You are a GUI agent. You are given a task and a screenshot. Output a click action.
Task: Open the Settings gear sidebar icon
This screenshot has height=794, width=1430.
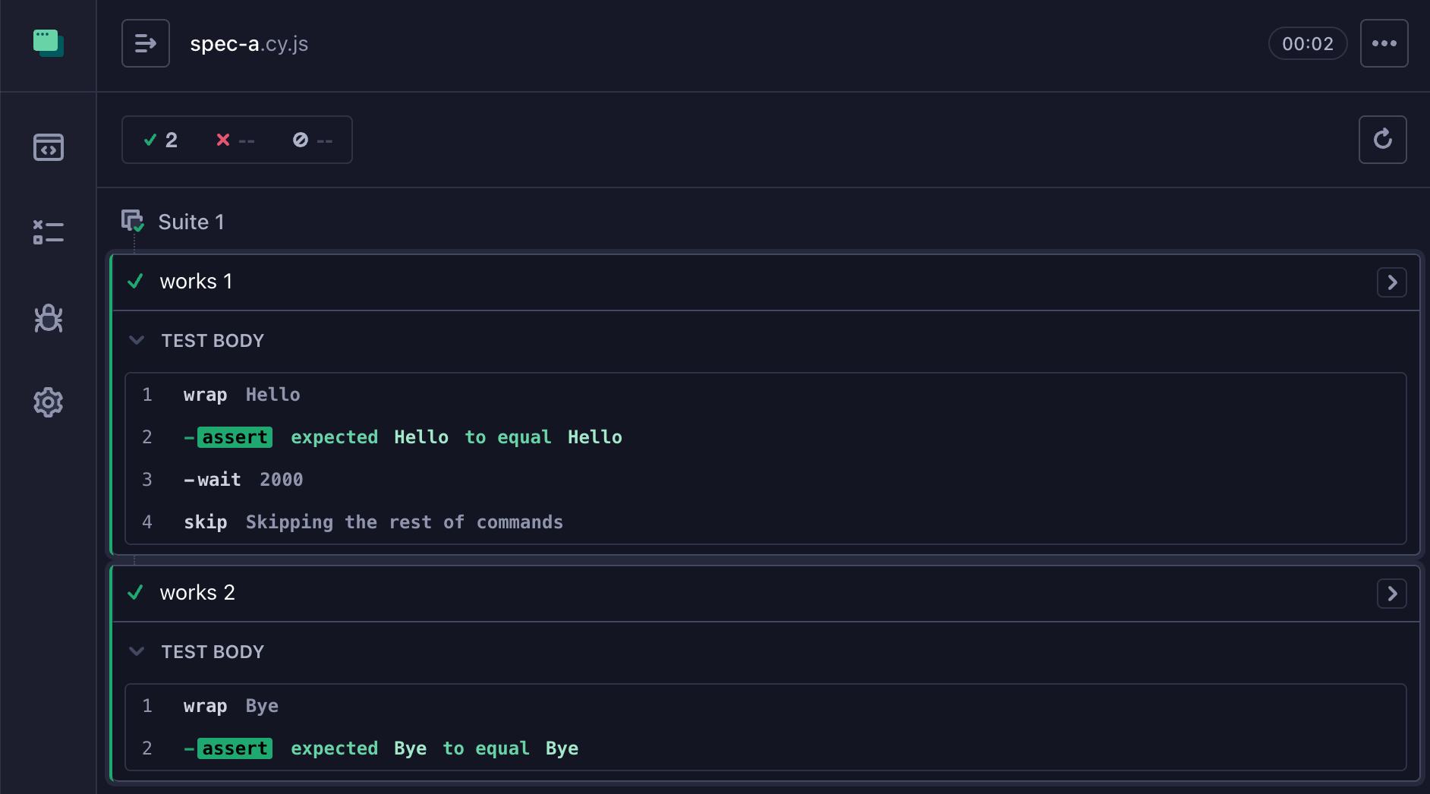[48, 402]
